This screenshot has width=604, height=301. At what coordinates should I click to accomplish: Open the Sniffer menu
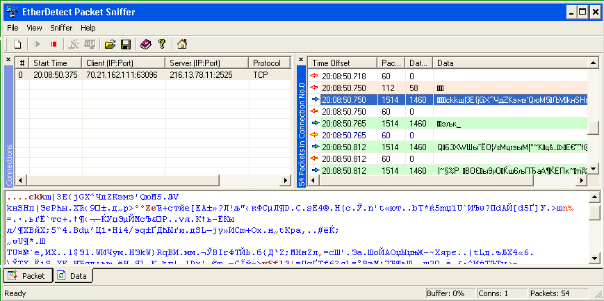pos(61,28)
